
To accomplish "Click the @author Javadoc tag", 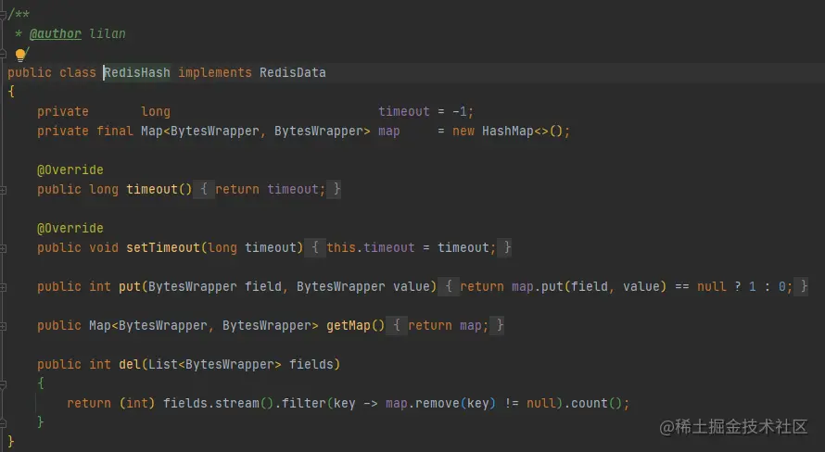I will (56, 33).
